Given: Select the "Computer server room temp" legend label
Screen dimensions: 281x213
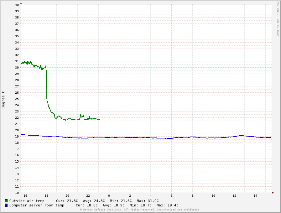Looking at the screenshot, I should (x=37, y=205).
